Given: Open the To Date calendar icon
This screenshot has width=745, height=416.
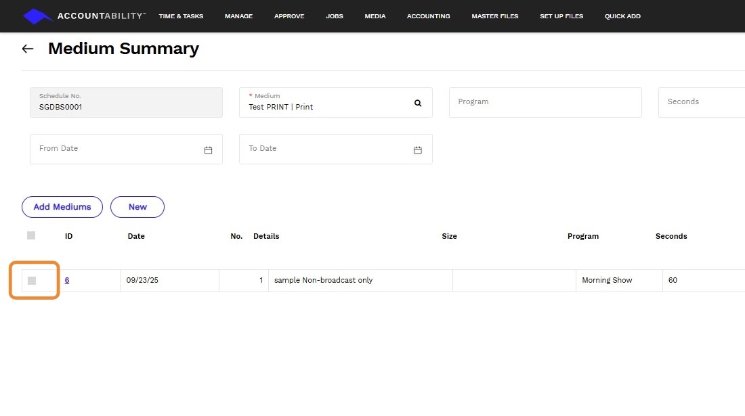Looking at the screenshot, I should pos(418,150).
